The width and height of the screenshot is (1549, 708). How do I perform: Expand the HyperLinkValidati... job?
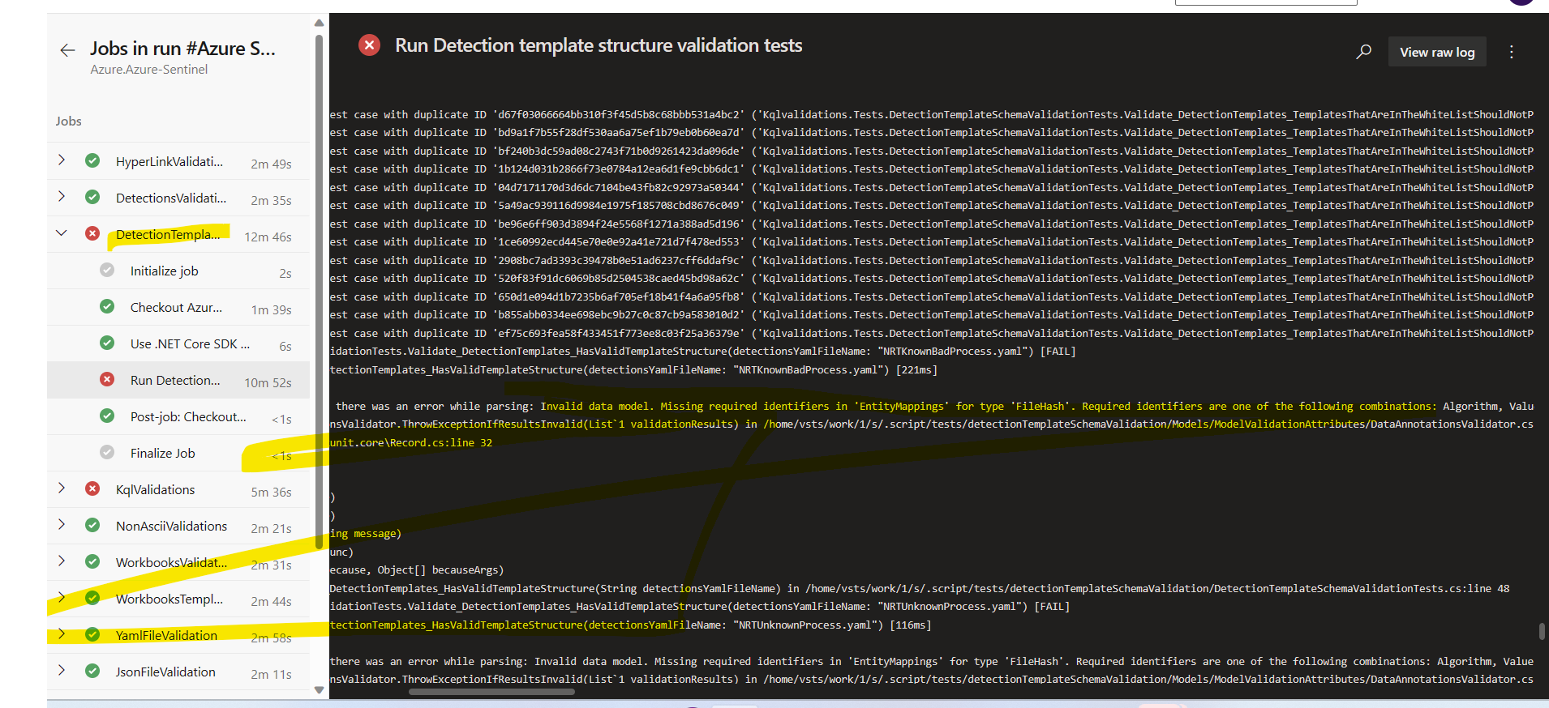tap(62, 160)
